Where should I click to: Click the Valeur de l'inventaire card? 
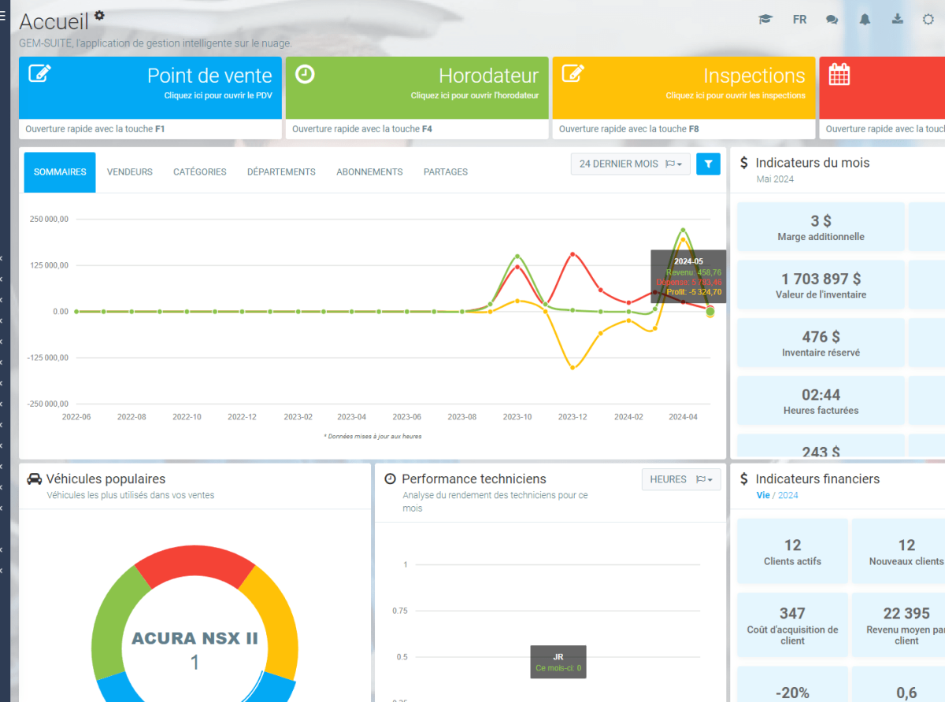(821, 286)
